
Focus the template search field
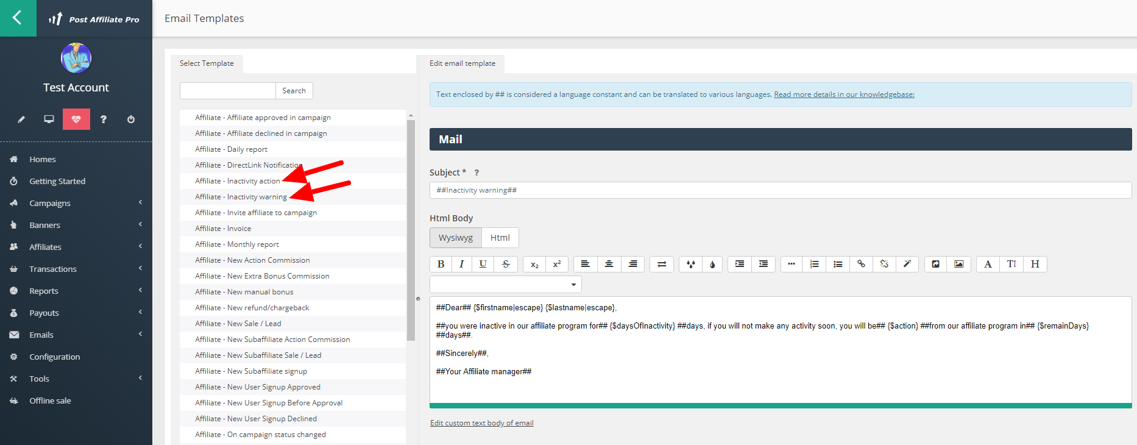pyautogui.click(x=228, y=91)
